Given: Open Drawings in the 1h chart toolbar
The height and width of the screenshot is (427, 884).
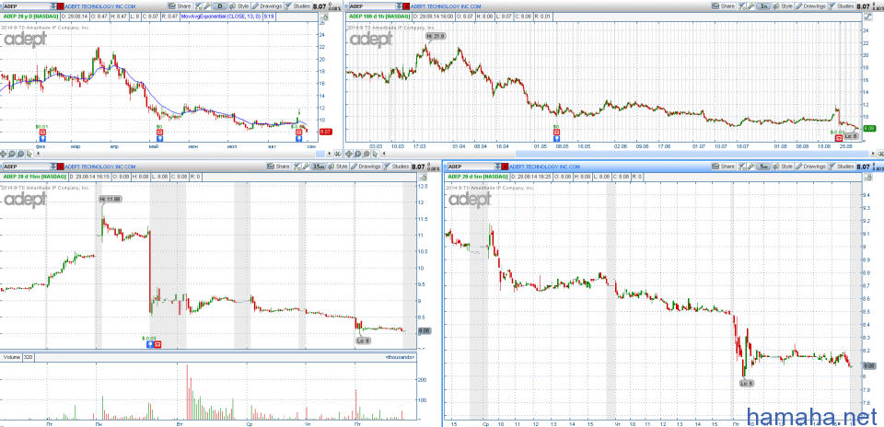Looking at the screenshot, I should (x=811, y=6).
